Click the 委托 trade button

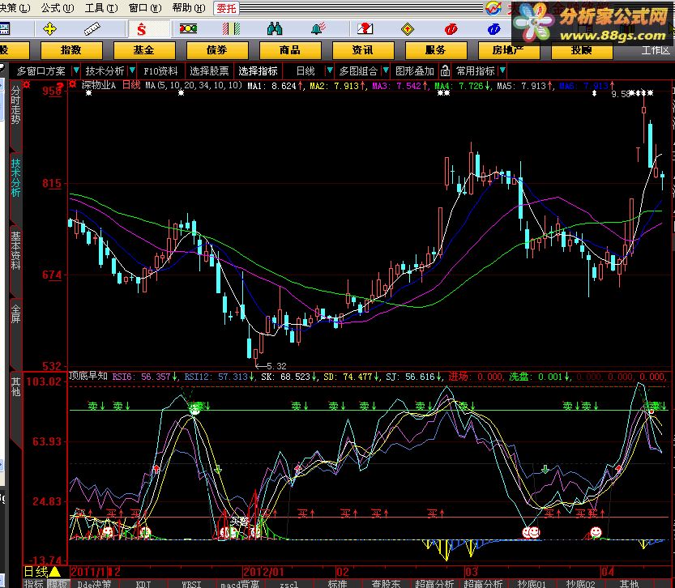226,8
